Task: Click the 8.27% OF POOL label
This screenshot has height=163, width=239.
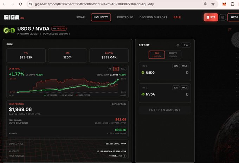Action: pyautogui.click(x=119, y=104)
